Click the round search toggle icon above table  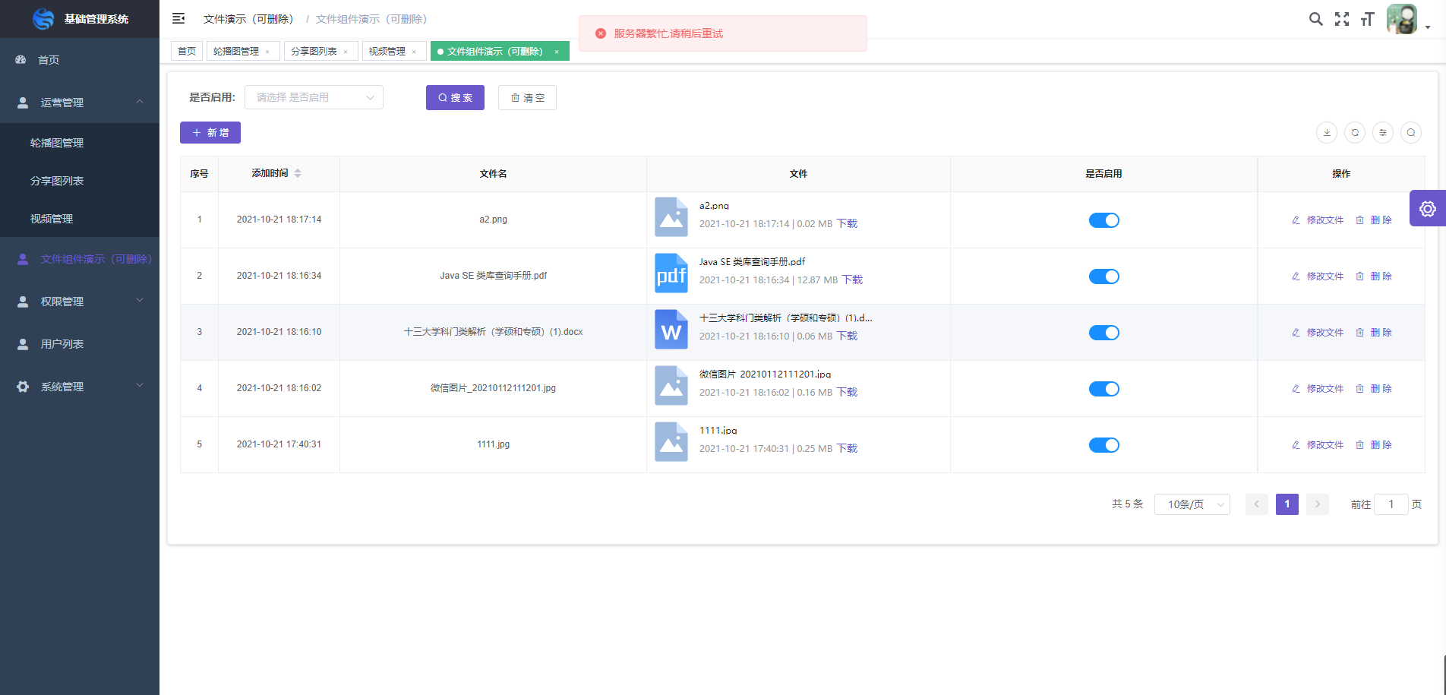coord(1411,133)
